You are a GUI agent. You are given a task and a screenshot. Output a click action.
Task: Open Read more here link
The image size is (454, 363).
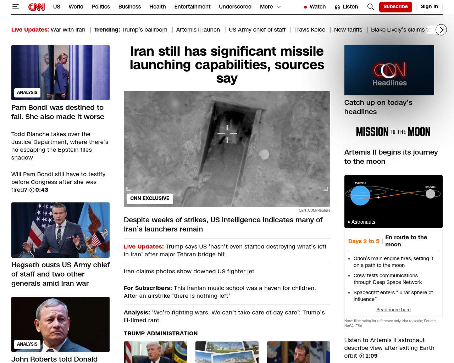[x=393, y=310]
